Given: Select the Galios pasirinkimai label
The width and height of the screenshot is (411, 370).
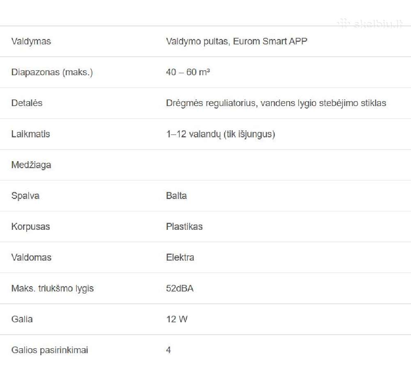Looking at the screenshot, I should pyautogui.click(x=50, y=350).
